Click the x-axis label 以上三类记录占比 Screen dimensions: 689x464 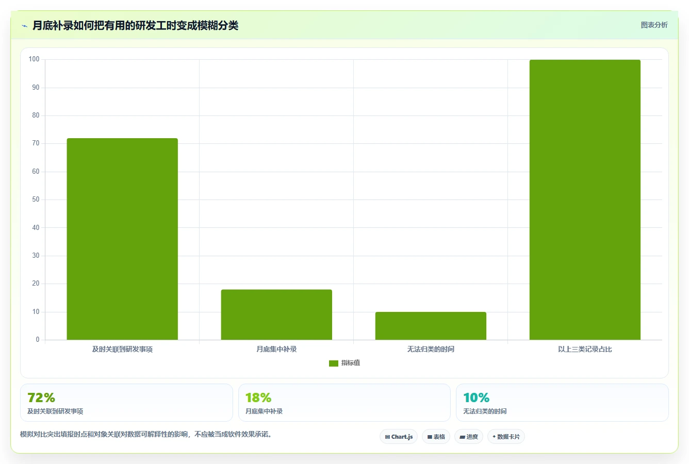(585, 349)
